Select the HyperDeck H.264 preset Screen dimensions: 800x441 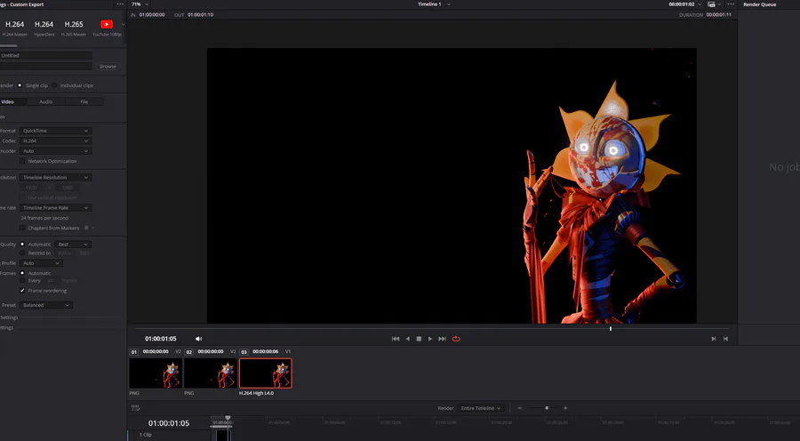44,28
